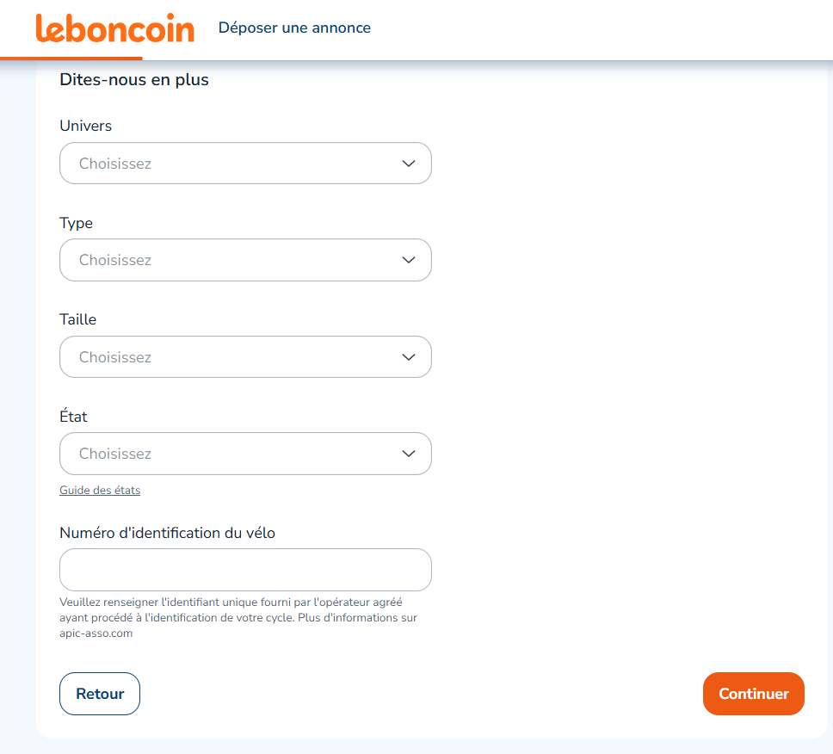This screenshot has width=833, height=754.
Task: Click the 'Numéro d'identification du vélo' label
Action: tap(168, 533)
